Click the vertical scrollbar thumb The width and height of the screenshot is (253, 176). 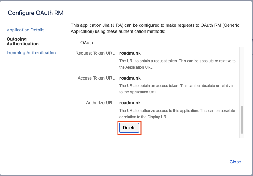click(x=242, y=119)
